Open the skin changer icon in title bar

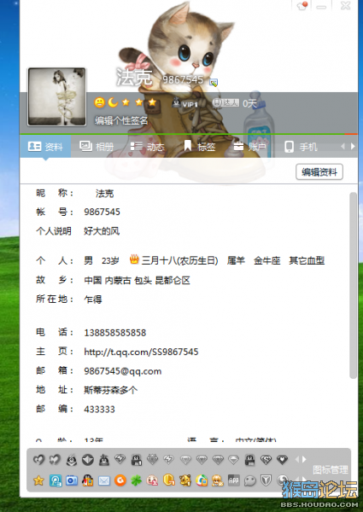click(302, 6)
